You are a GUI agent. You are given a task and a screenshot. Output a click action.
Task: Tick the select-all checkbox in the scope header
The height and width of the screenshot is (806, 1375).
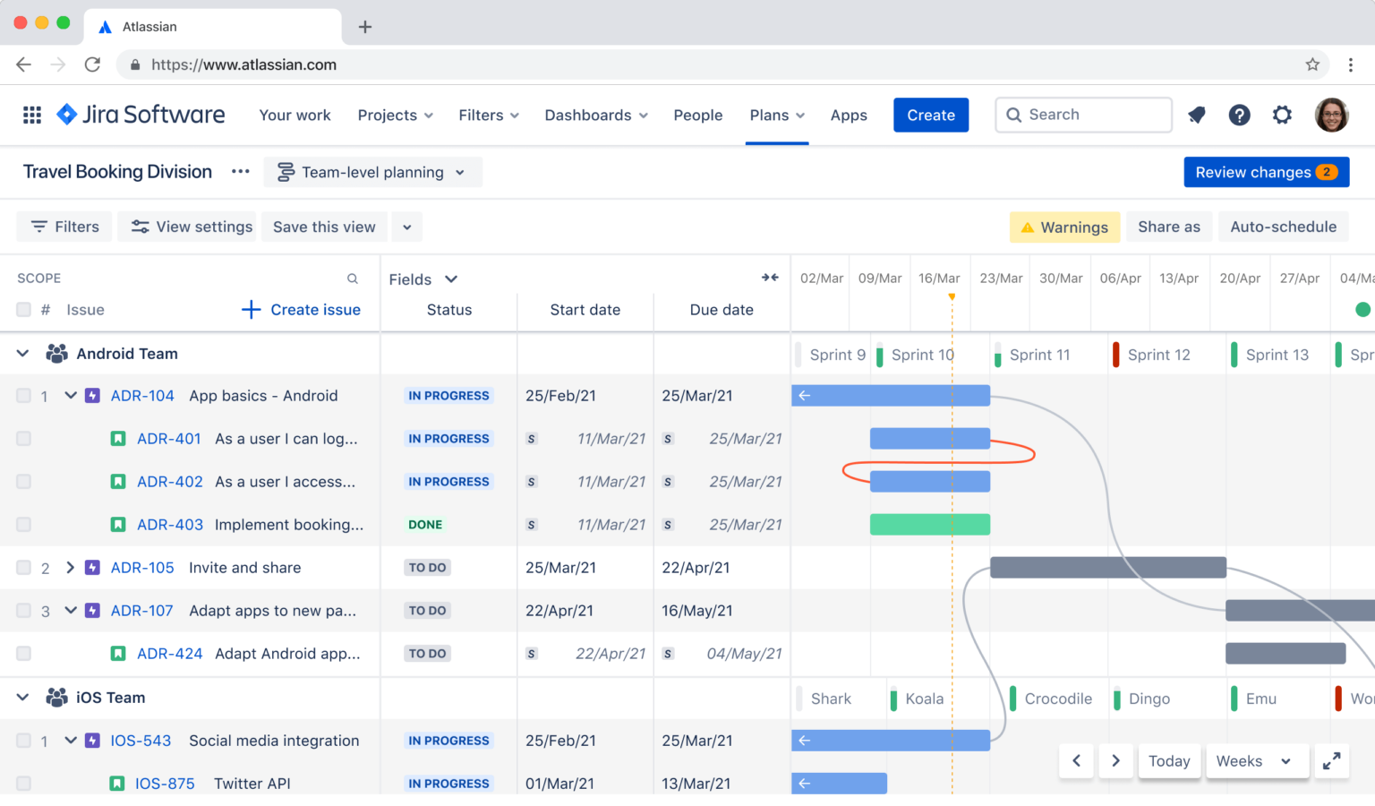(x=23, y=309)
